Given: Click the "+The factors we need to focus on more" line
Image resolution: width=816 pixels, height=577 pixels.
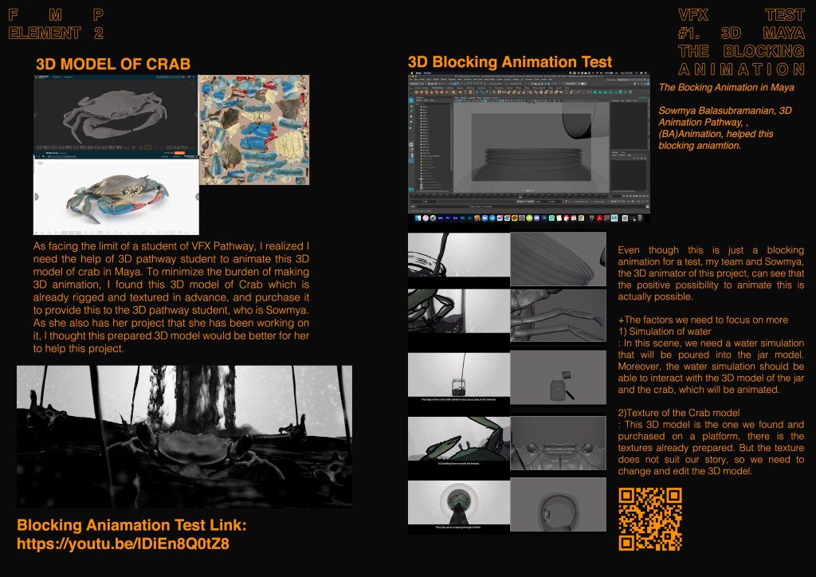Looking at the screenshot, I should pos(703,320).
